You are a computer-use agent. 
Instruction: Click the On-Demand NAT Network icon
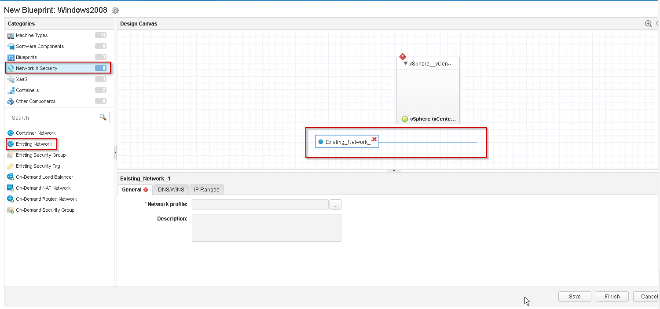tap(11, 188)
